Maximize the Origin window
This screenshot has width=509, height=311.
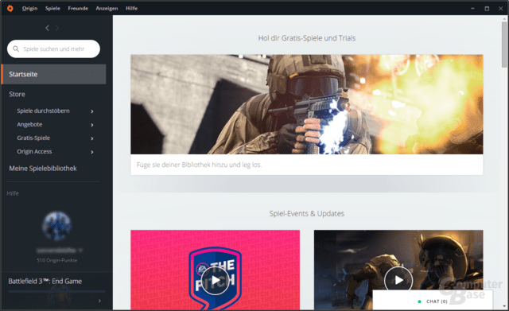point(487,9)
